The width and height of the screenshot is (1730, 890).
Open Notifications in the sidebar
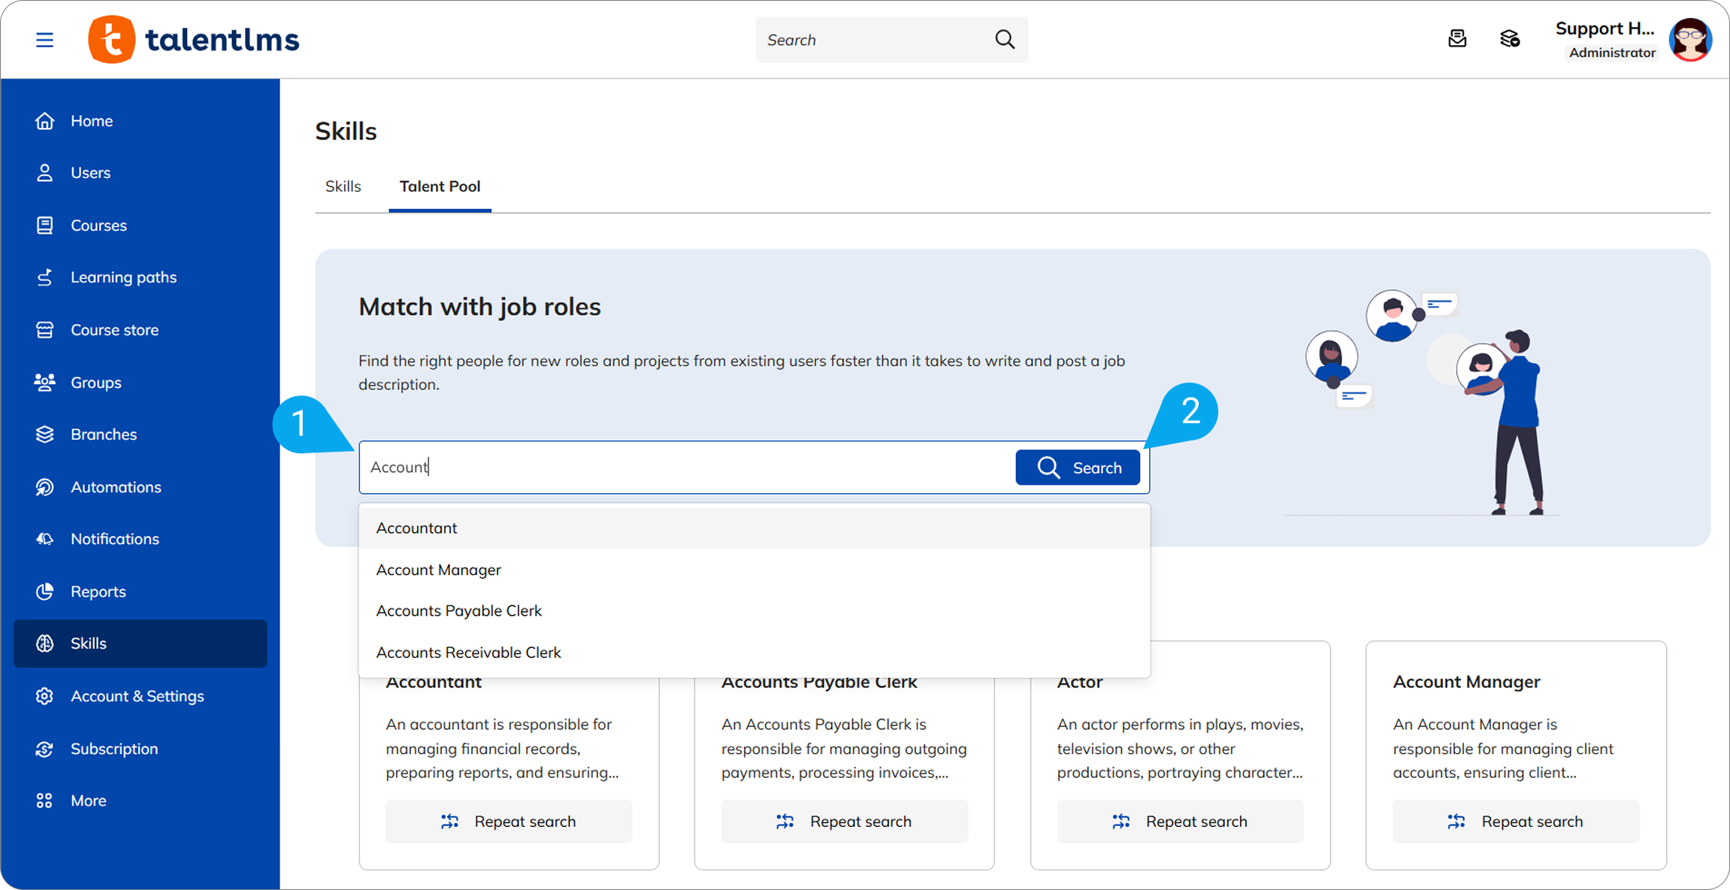coord(114,539)
